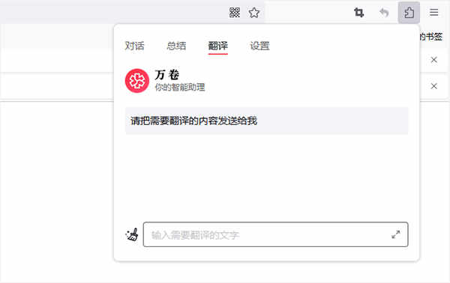The width and height of the screenshot is (450, 283).
Task: Open the screenshot crop tool
Action: (x=358, y=13)
